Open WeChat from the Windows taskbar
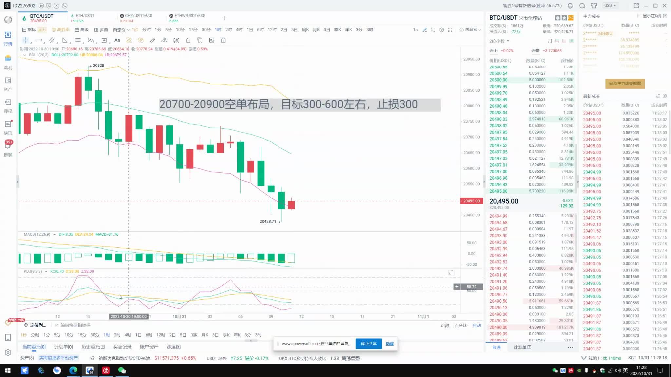671x377 pixels. [x=122, y=370]
